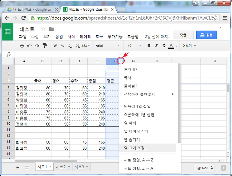Click the browser back arrow
Image resolution: width=232 pixels, height=176 pixels.
pos(7,18)
